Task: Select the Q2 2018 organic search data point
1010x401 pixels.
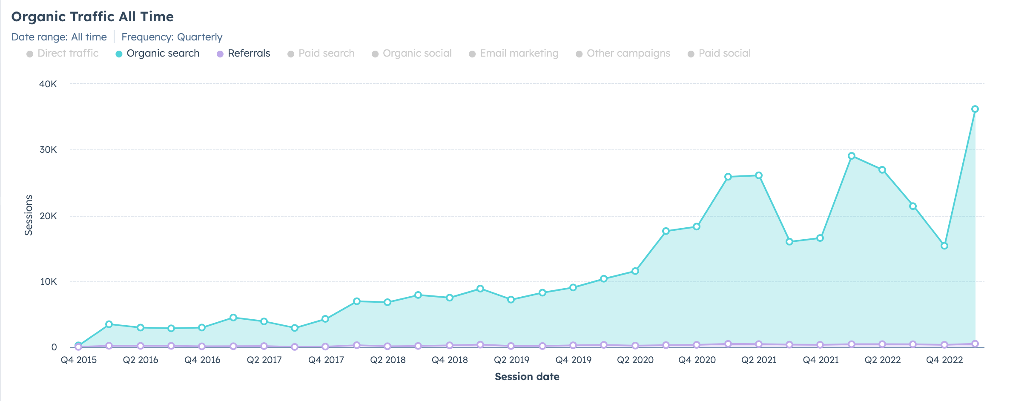Action: pyautogui.click(x=387, y=302)
